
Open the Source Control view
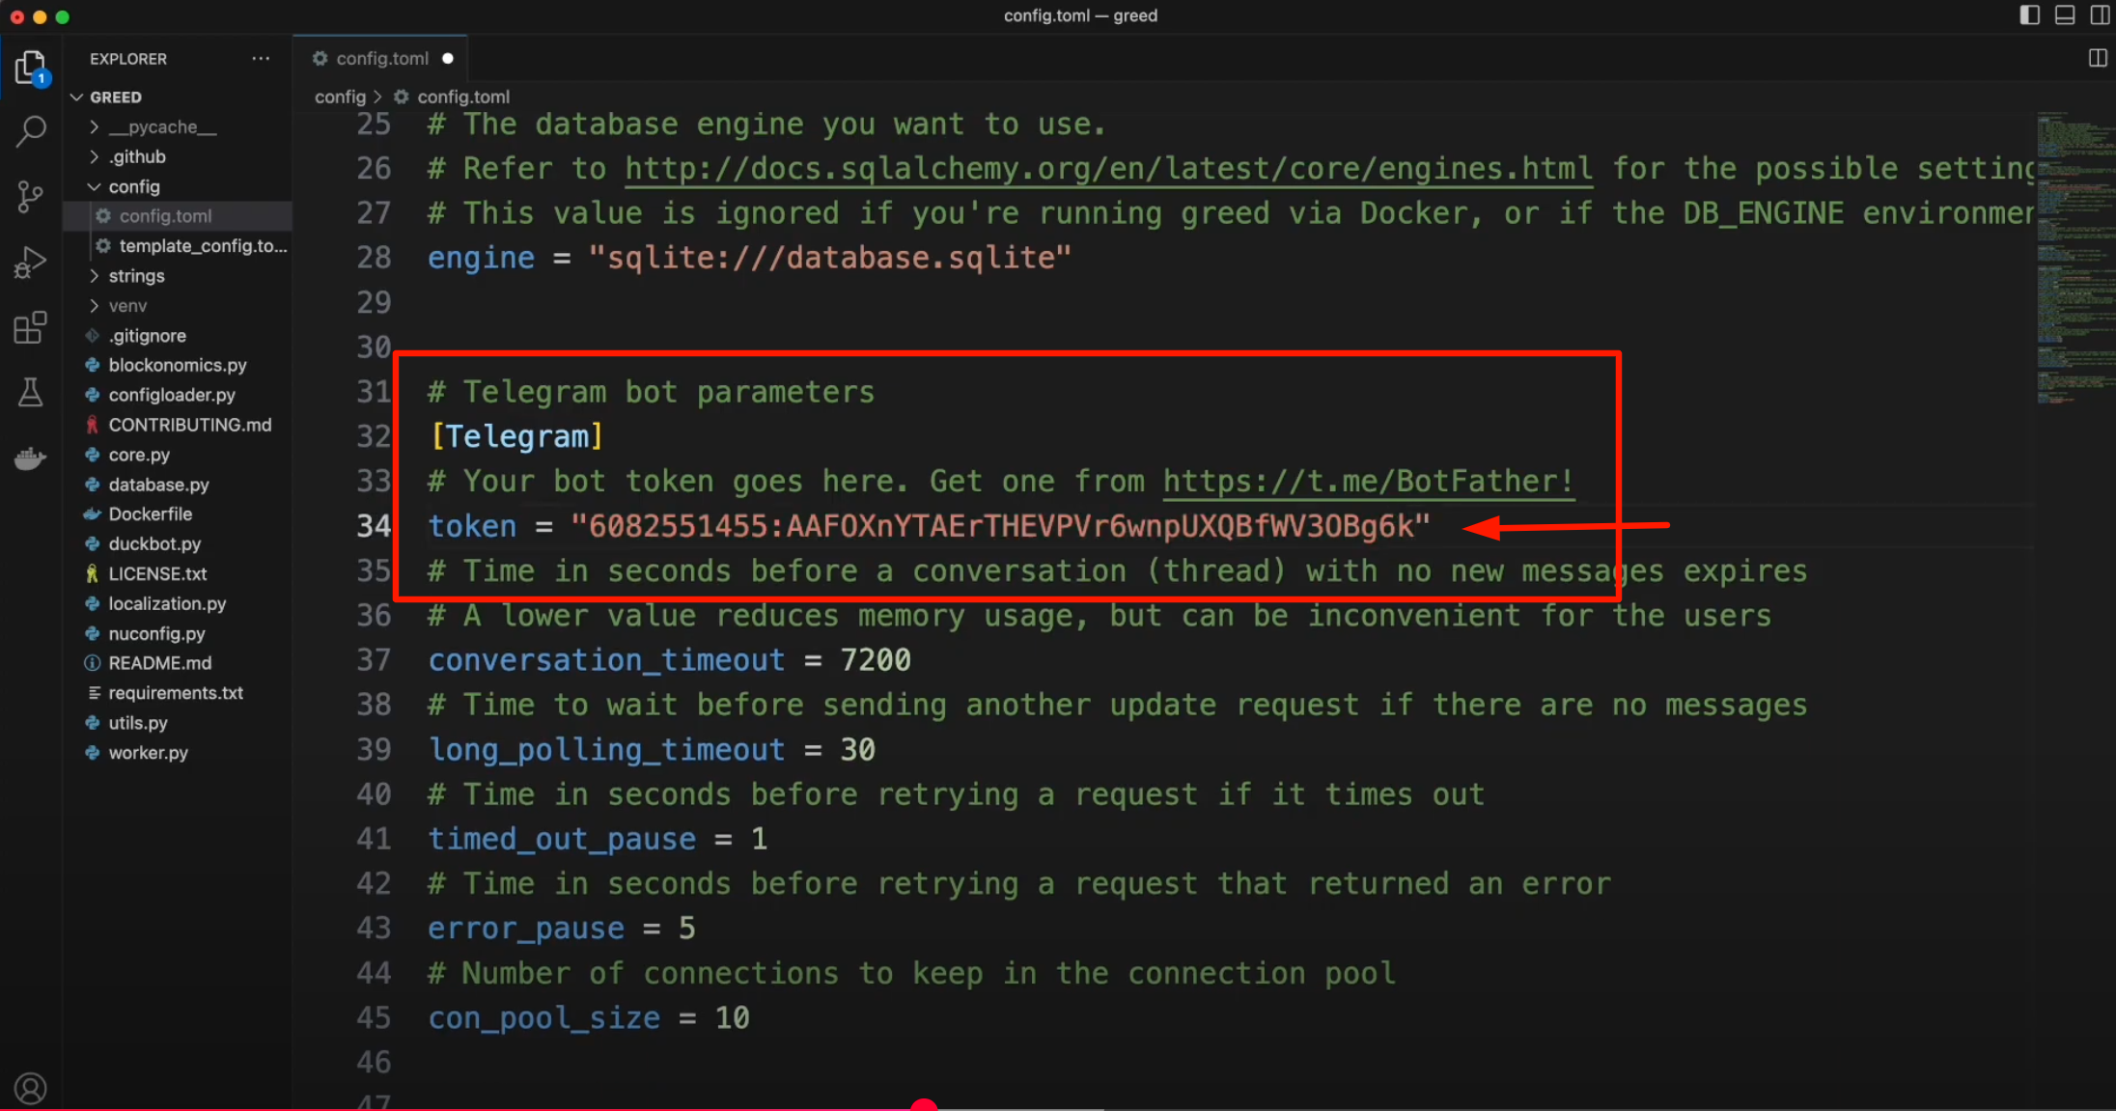30,197
